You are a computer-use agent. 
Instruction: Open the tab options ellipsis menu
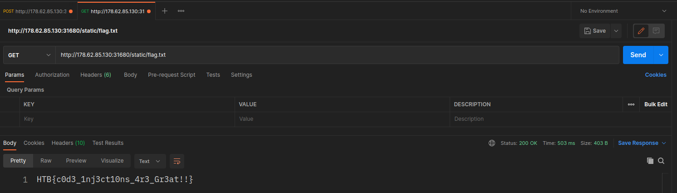(181, 11)
